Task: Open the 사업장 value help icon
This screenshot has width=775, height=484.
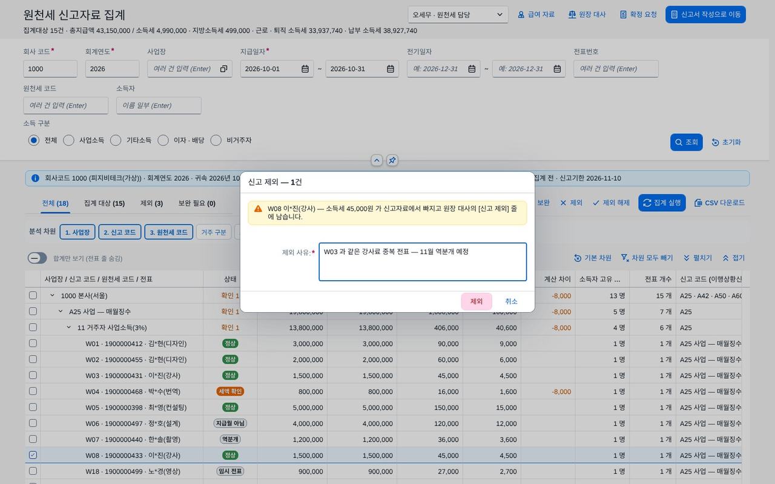Action: (x=223, y=69)
